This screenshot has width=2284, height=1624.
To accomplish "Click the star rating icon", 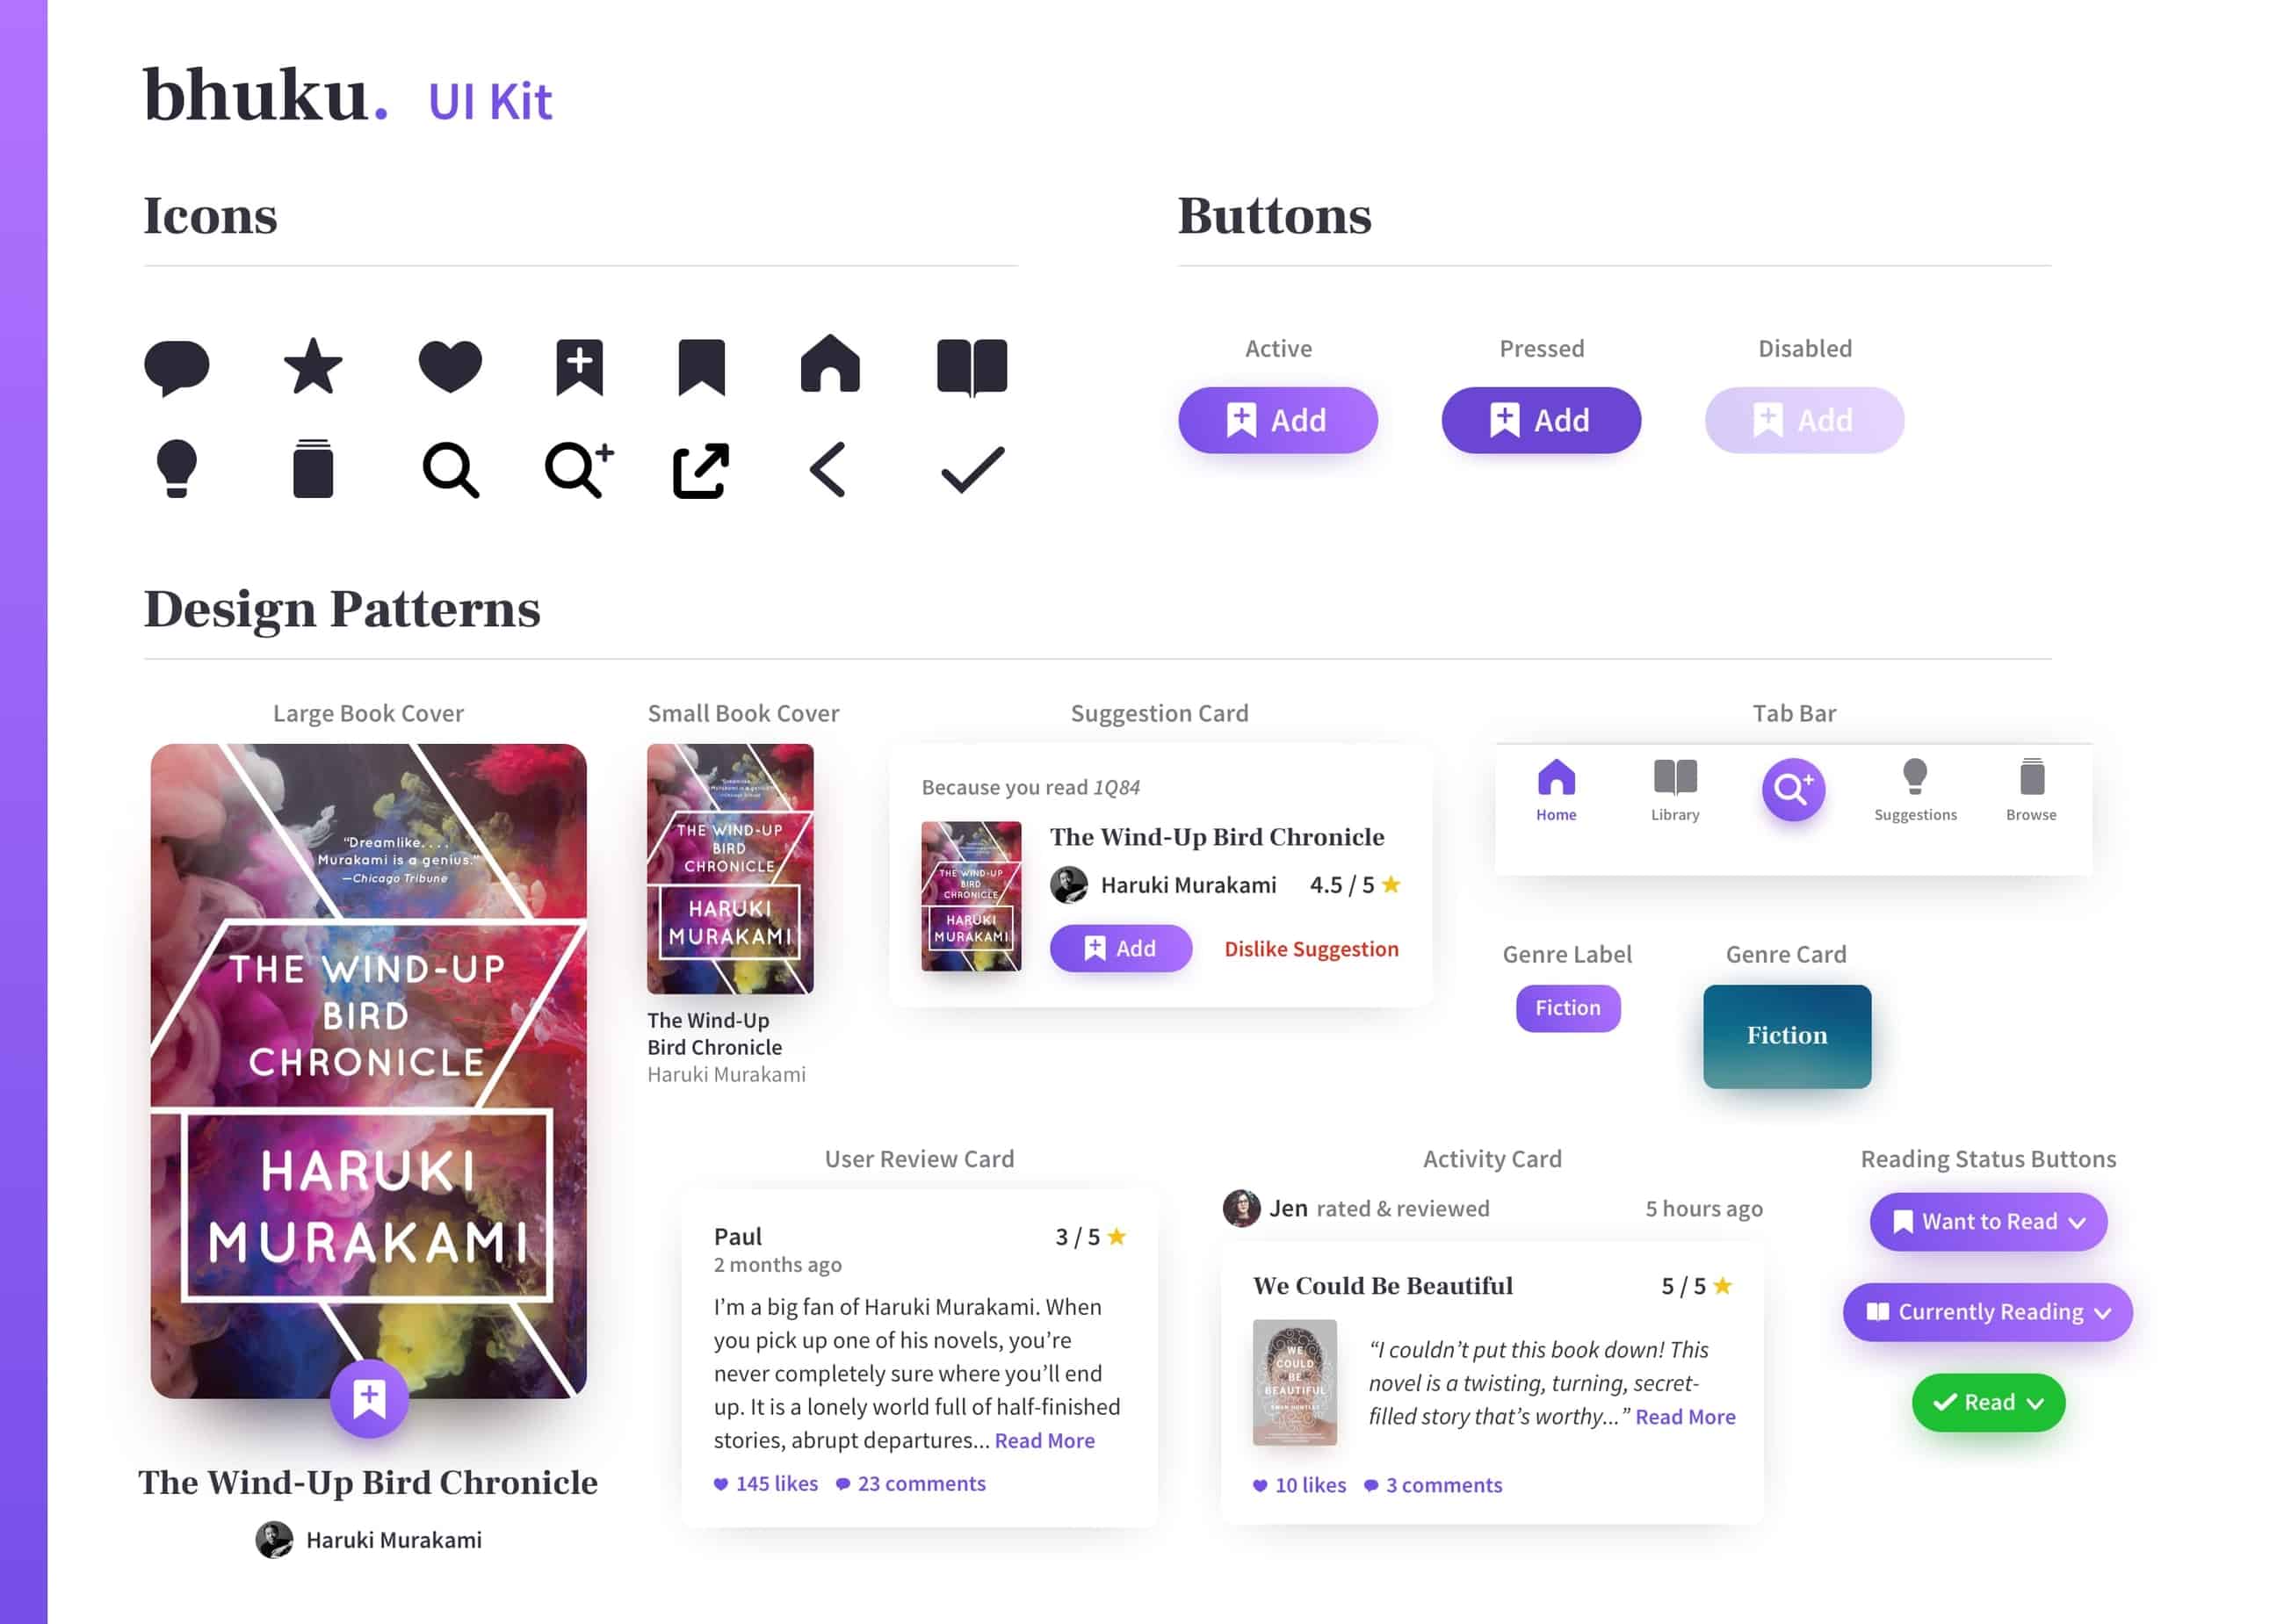I will coord(313,366).
